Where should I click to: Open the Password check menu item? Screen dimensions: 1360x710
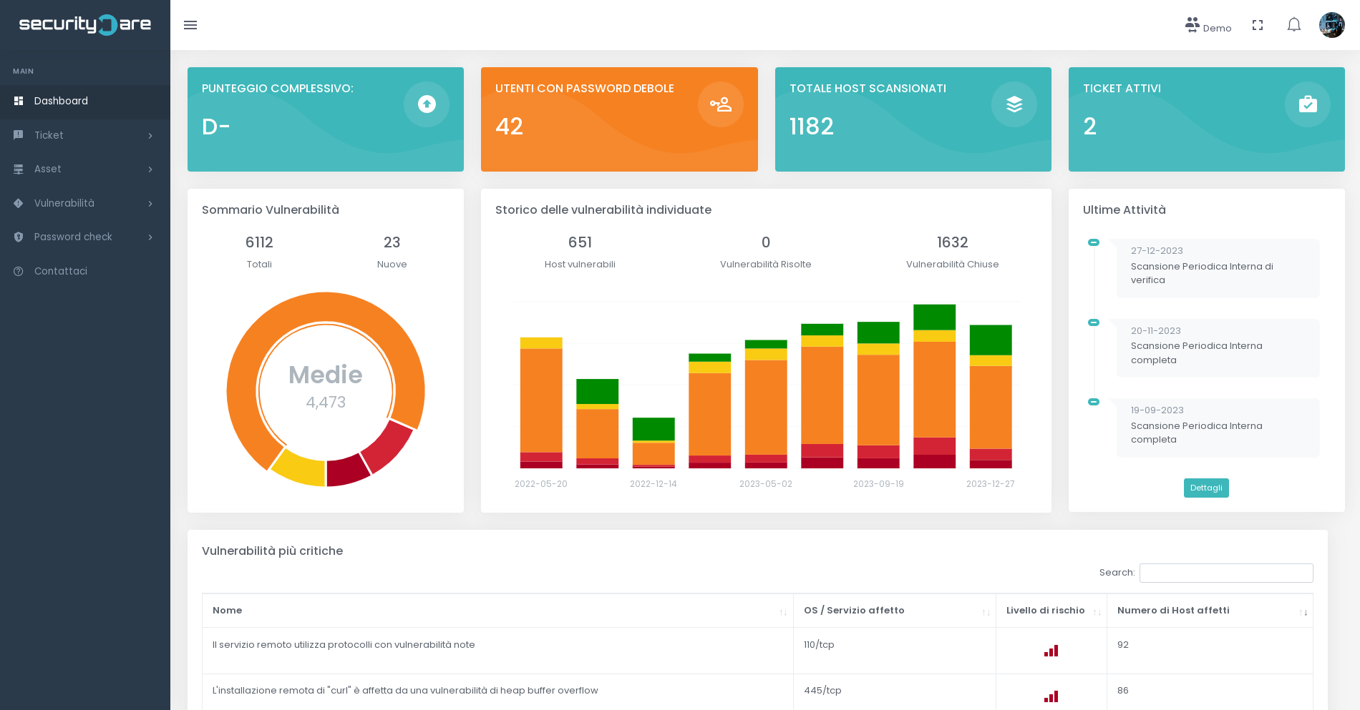85,237
